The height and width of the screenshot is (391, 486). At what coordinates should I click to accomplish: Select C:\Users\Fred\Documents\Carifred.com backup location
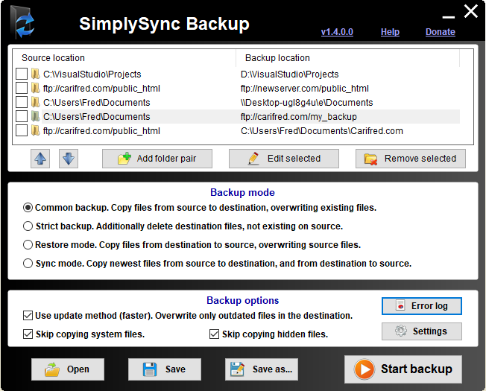[x=322, y=131]
